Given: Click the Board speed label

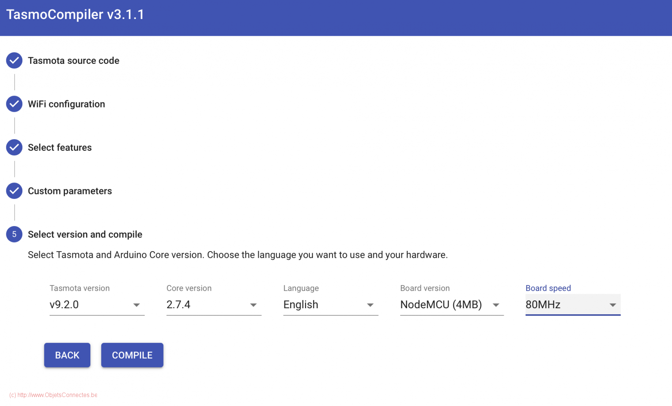Looking at the screenshot, I should (548, 288).
